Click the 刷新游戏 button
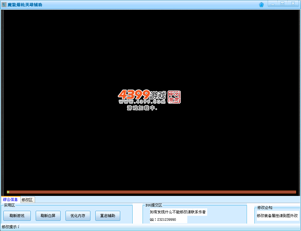This screenshot has height=231, width=301. (17, 216)
